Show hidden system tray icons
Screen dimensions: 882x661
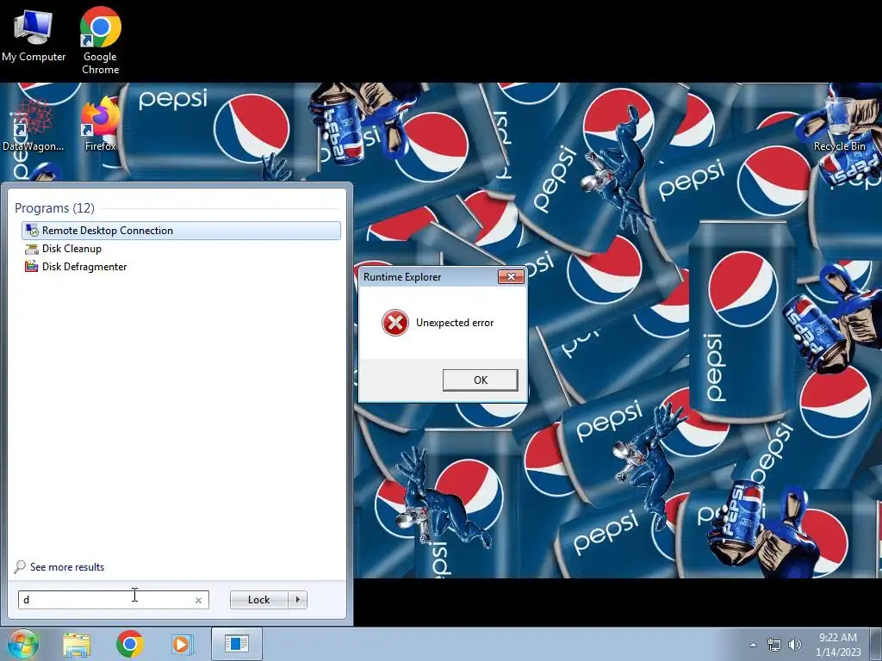tap(753, 645)
